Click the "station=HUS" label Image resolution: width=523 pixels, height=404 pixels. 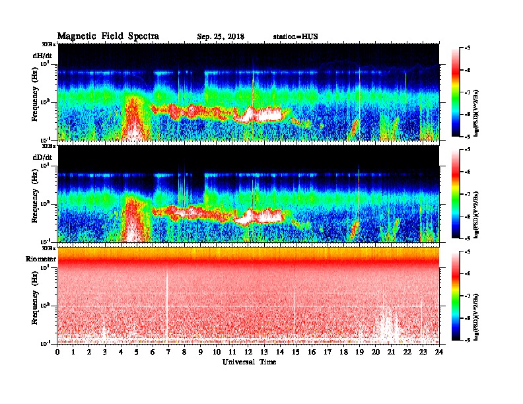(295, 37)
